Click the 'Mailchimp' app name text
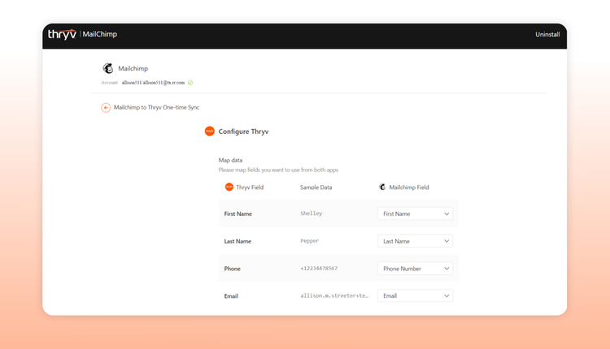The width and height of the screenshot is (610, 349). [133, 68]
